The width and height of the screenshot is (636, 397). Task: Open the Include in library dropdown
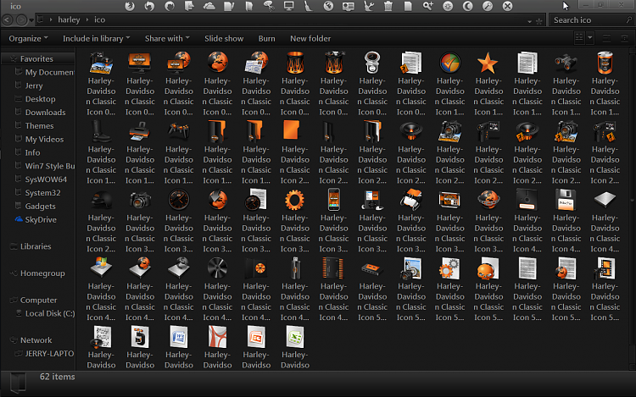[x=96, y=38]
